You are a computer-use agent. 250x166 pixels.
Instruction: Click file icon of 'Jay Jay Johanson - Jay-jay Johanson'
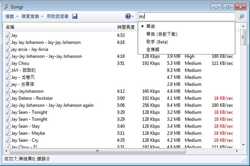click(x=7, y=42)
